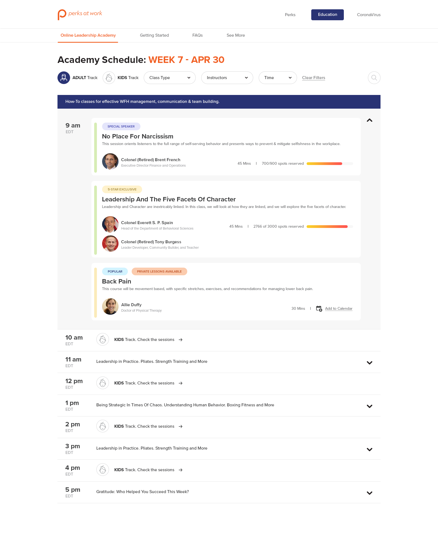Click the Perks at Work logo
The height and width of the screenshot is (544, 438).
tap(80, 14)
